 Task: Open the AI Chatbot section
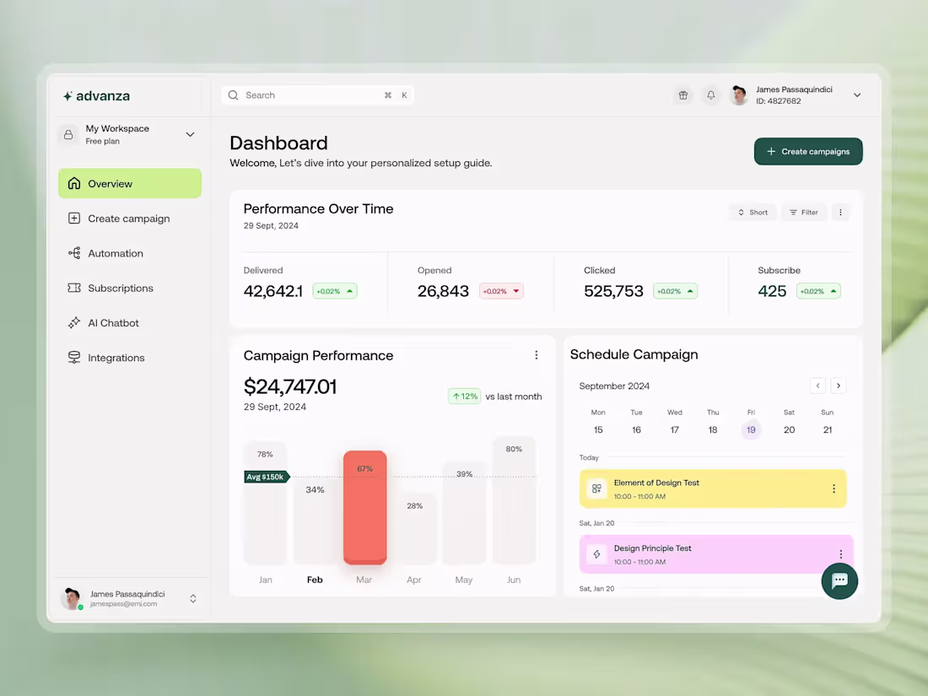(74, 322)
